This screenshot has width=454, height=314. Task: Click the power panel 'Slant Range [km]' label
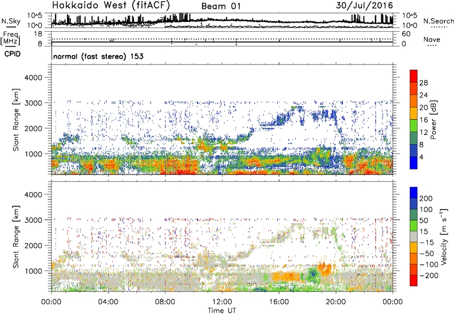coord(16,120)
